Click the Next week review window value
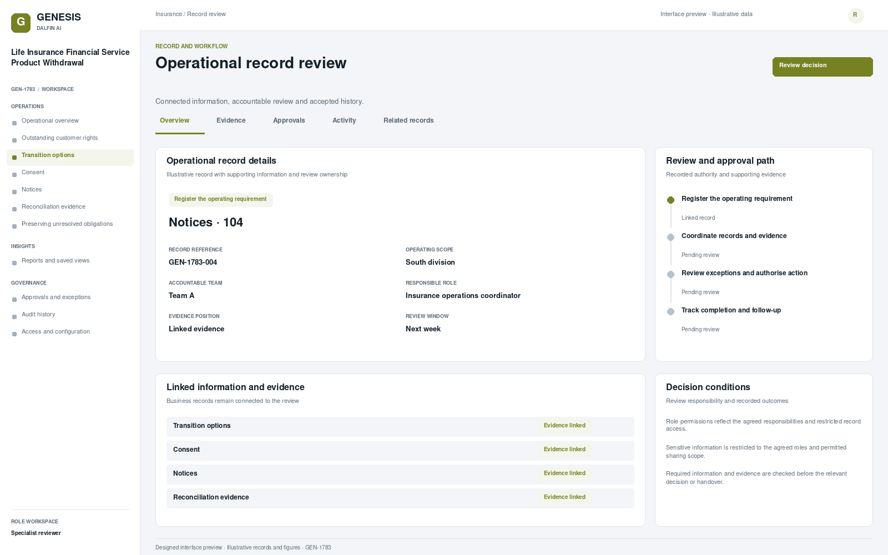 click(423, 329)
